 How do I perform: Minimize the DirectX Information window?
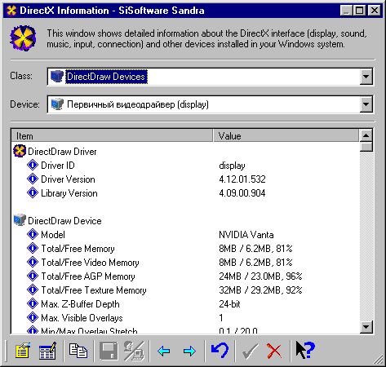click(346, 11)
